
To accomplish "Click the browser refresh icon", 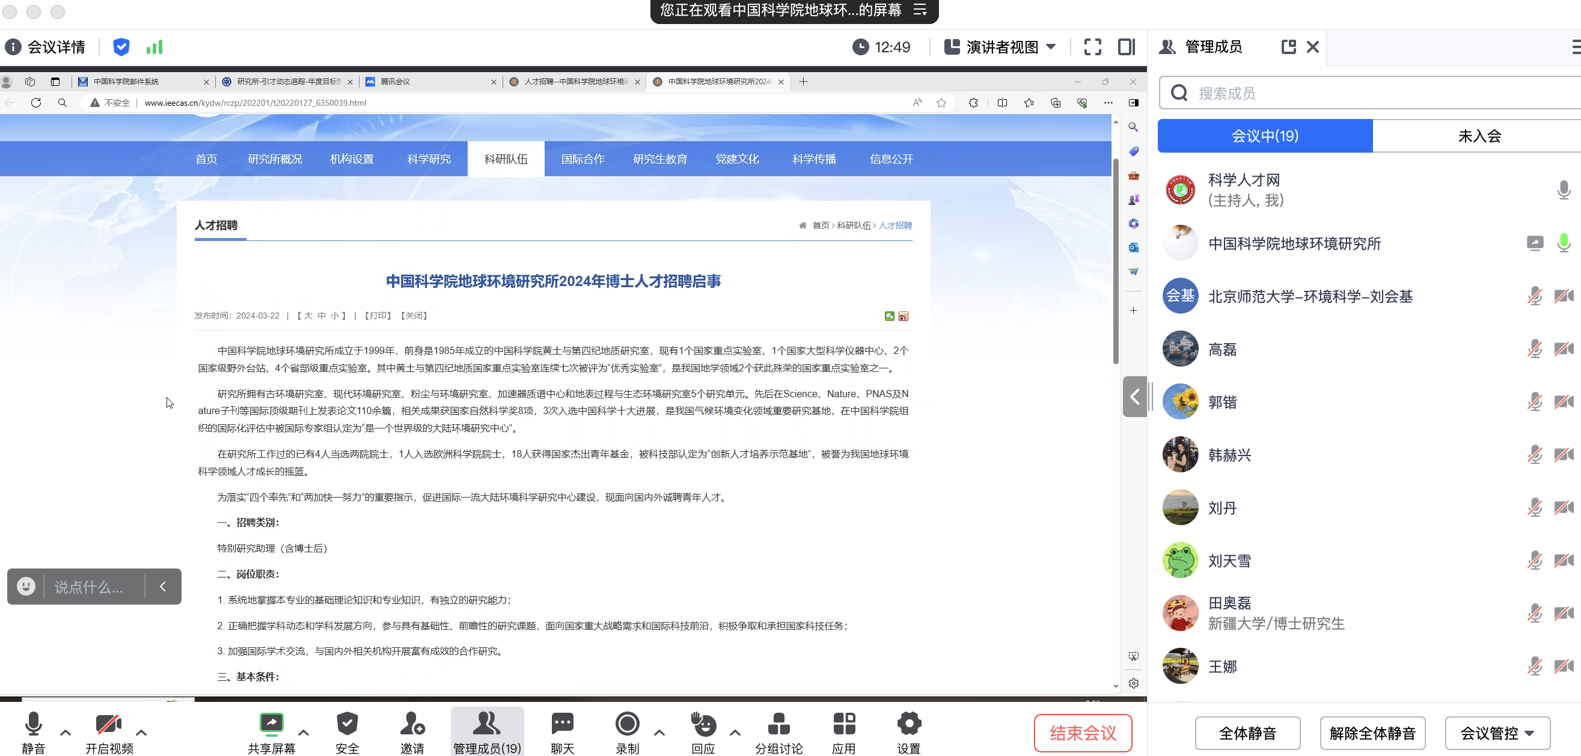I will coord(36,103).
